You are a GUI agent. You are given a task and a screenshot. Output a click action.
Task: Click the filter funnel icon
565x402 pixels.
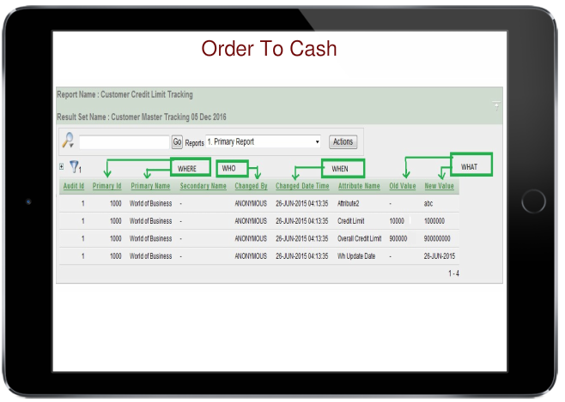[x=75, y=167]
